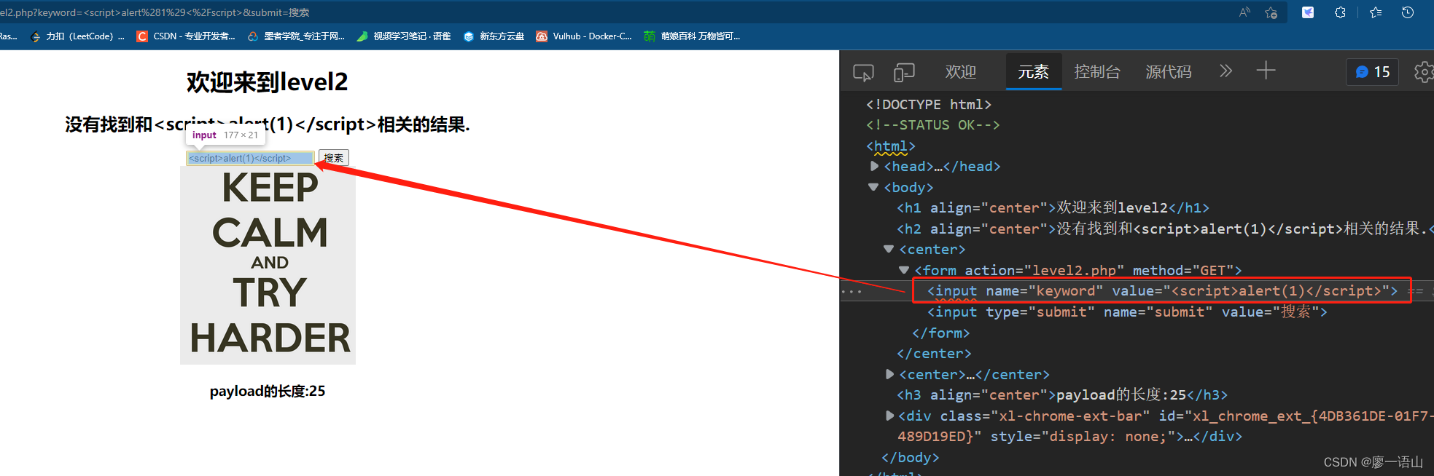This screenshot has height=476, width=1434.
Task: Open the 新东方云盘 bookmark
Action: (x=494, y=36)
